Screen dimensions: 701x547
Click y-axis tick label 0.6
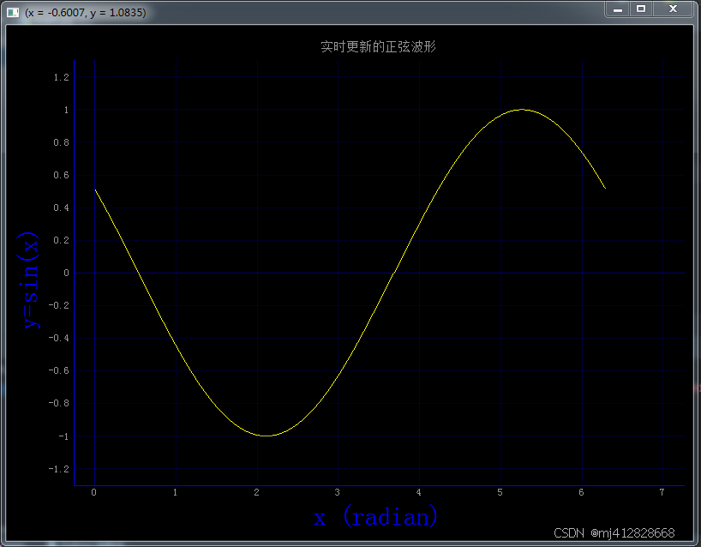61,175
